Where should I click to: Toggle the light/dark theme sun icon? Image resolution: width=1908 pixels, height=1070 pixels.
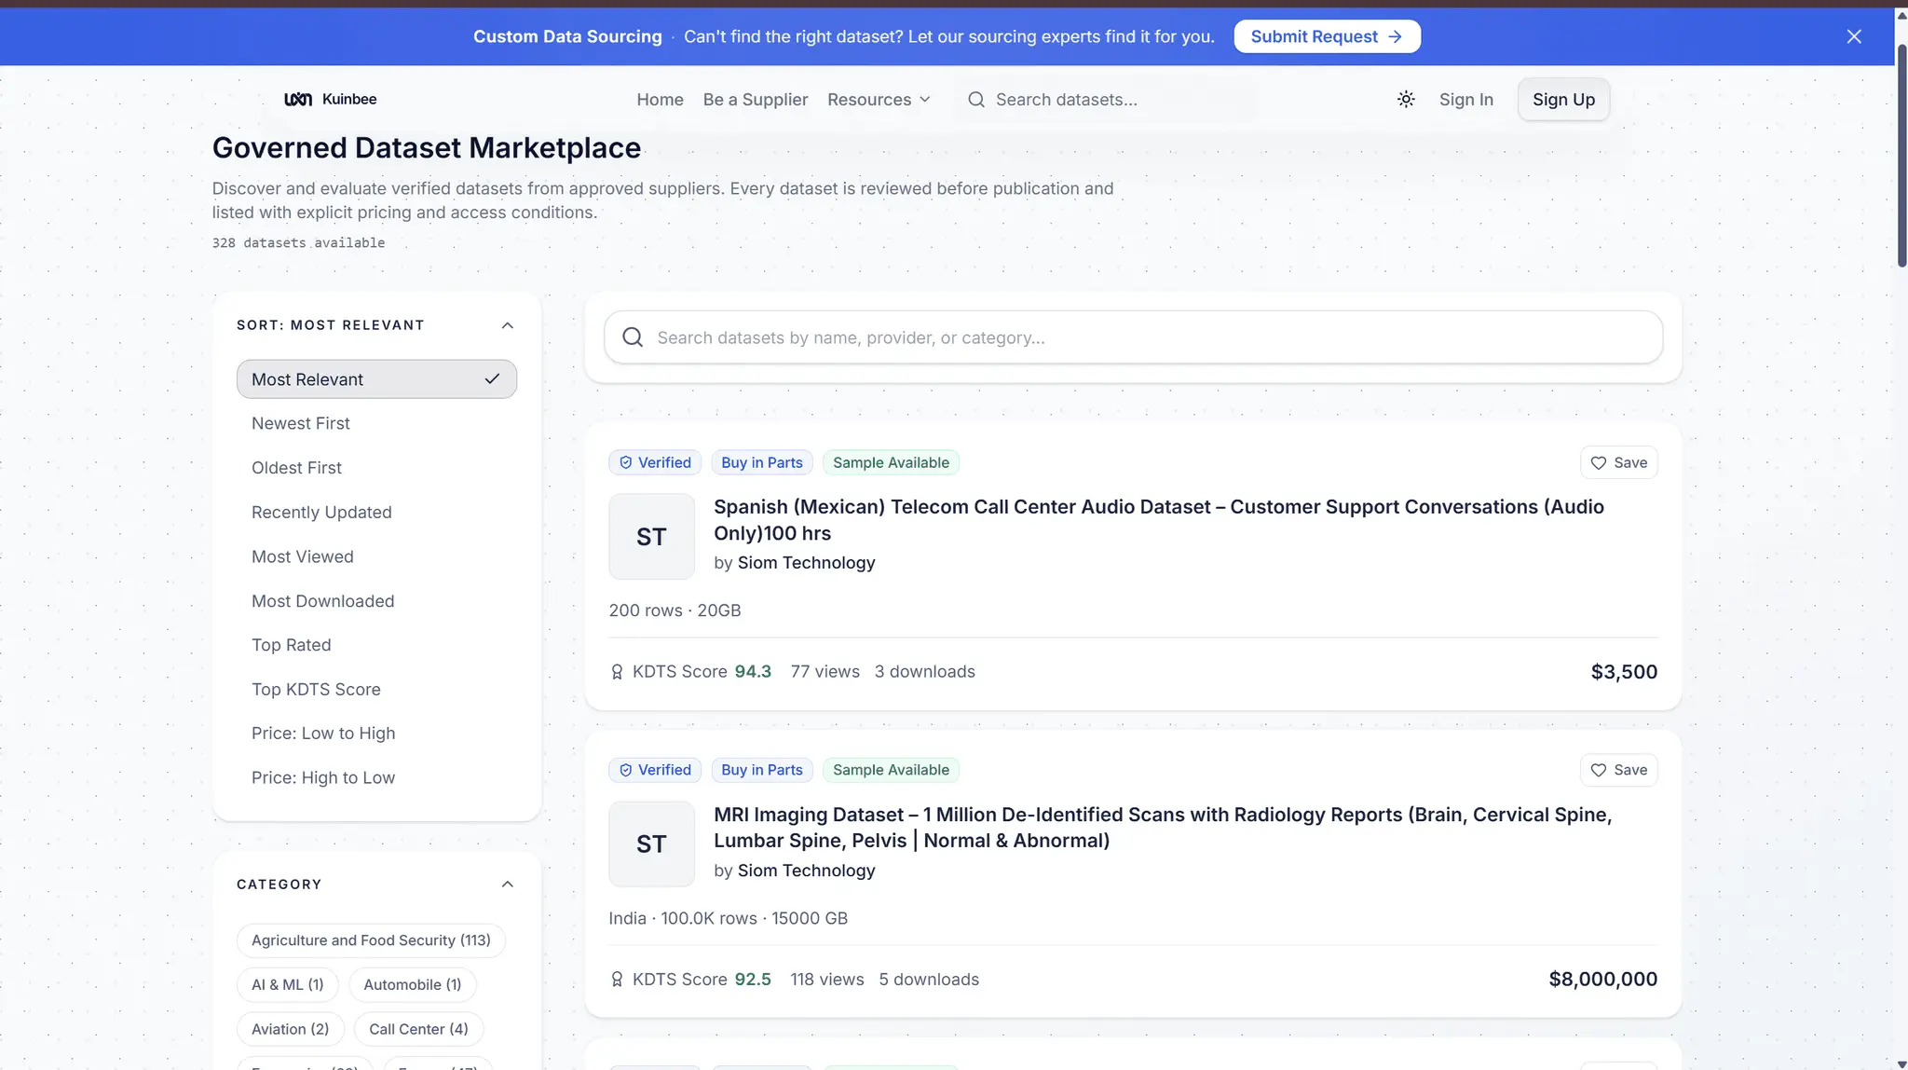click(1406, 100)
